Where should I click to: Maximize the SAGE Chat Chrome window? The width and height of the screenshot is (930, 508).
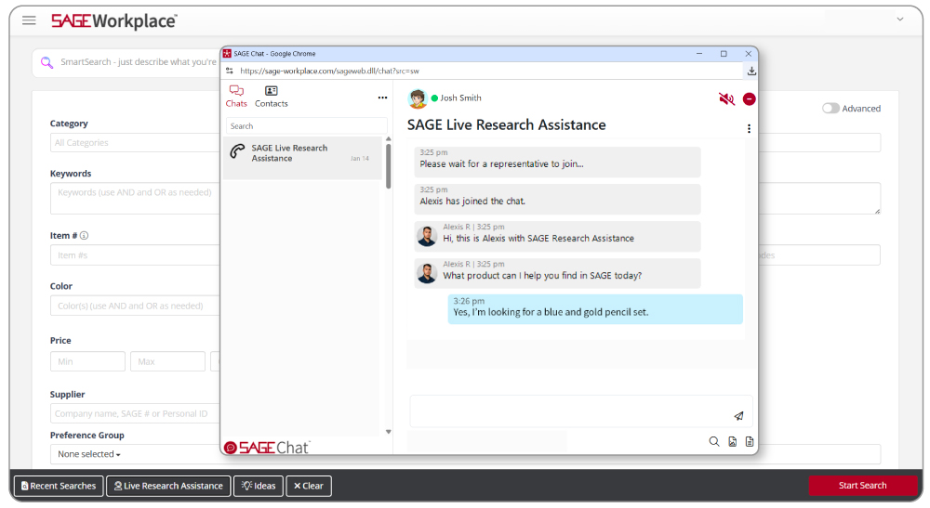coord(724,53)
